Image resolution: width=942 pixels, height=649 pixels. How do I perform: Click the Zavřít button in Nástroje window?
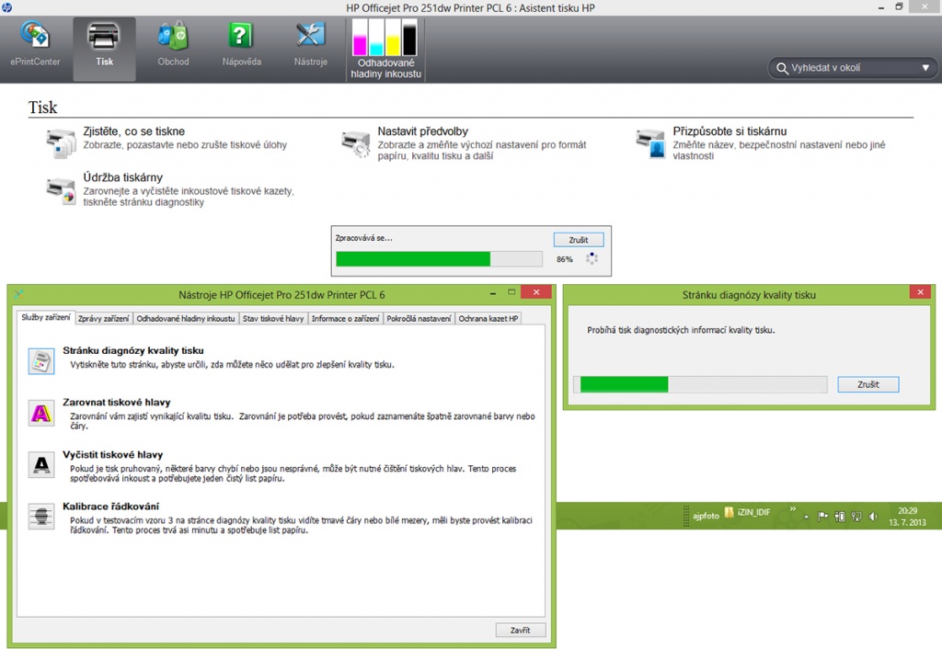coord(521,630)
